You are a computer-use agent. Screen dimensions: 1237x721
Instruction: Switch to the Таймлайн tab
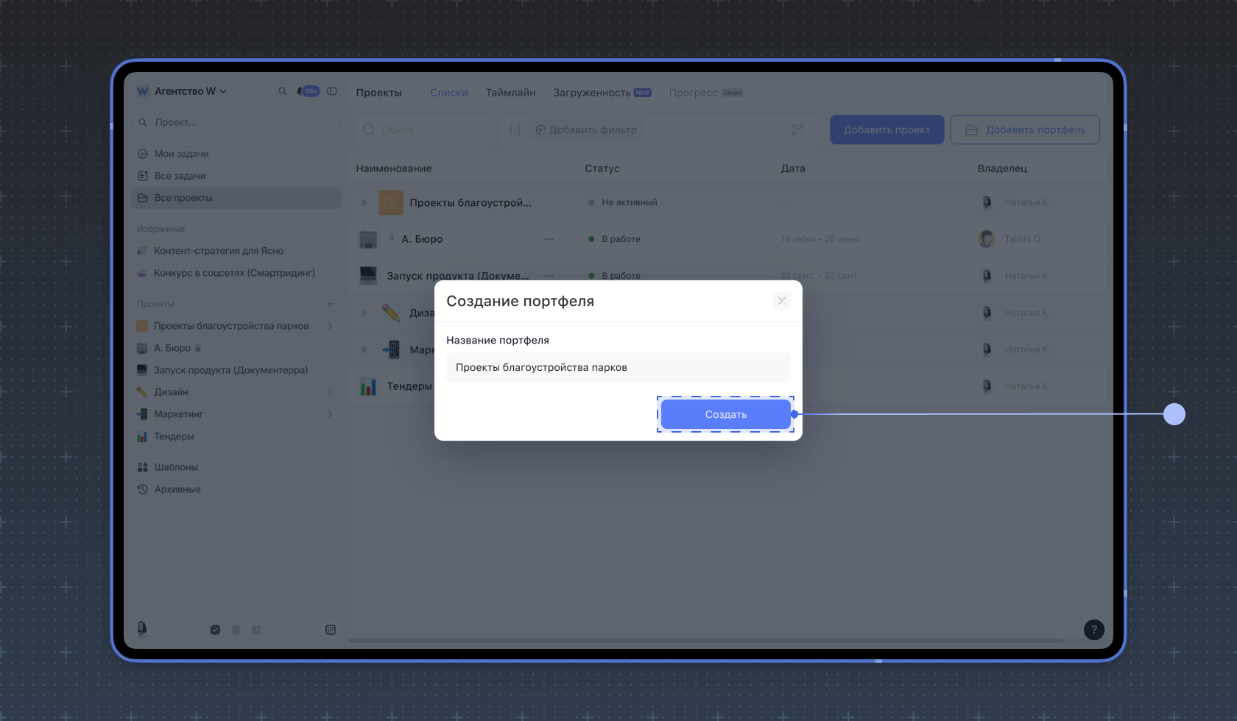[510, 93]
